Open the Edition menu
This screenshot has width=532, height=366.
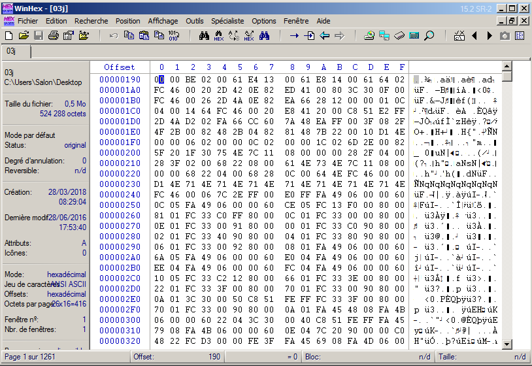point(56,21)
